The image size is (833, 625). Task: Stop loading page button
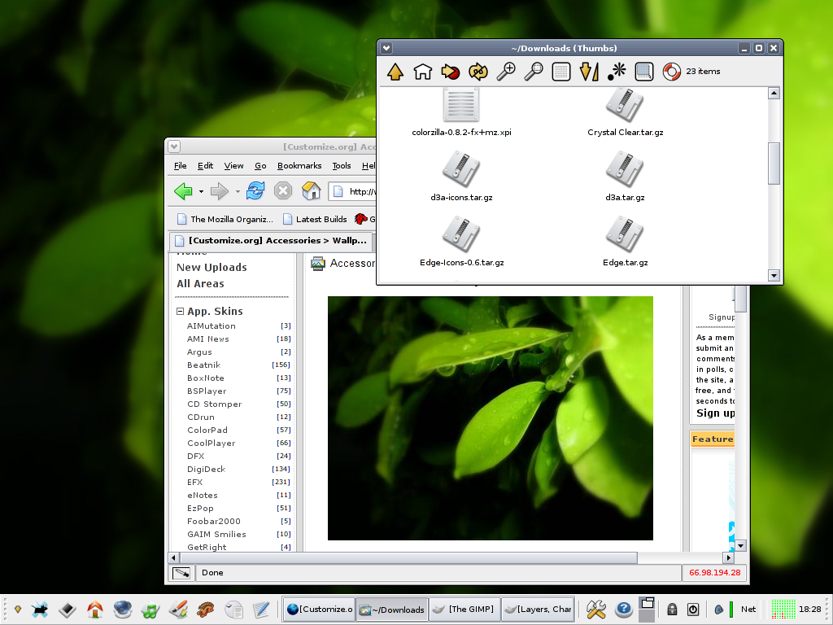[x=283, y=190]
